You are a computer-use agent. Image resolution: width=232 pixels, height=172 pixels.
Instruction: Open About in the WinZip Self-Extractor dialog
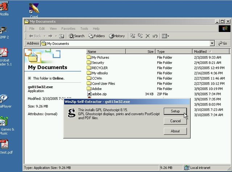175,131
